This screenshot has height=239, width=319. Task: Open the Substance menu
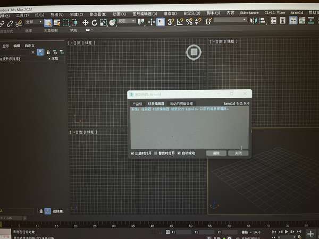tap(249, 13)
